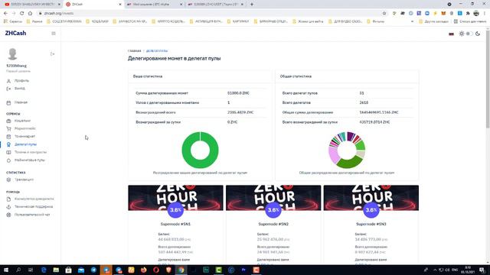Open the language flag selector

(451, 34)
